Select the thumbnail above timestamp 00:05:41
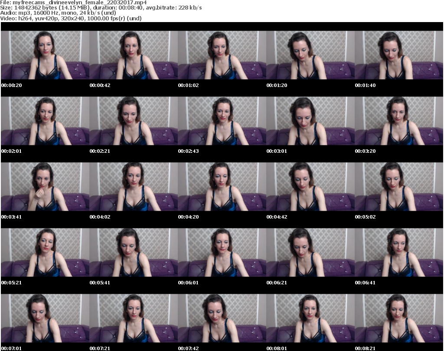Screen dimensions: 444x351 tap(134, 252)
